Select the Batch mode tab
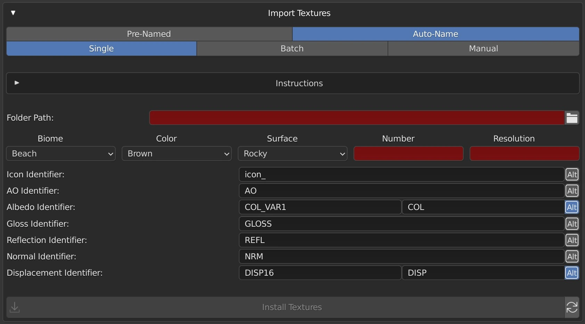The height and width of the screenshot is (324, 585). [292, 49]
